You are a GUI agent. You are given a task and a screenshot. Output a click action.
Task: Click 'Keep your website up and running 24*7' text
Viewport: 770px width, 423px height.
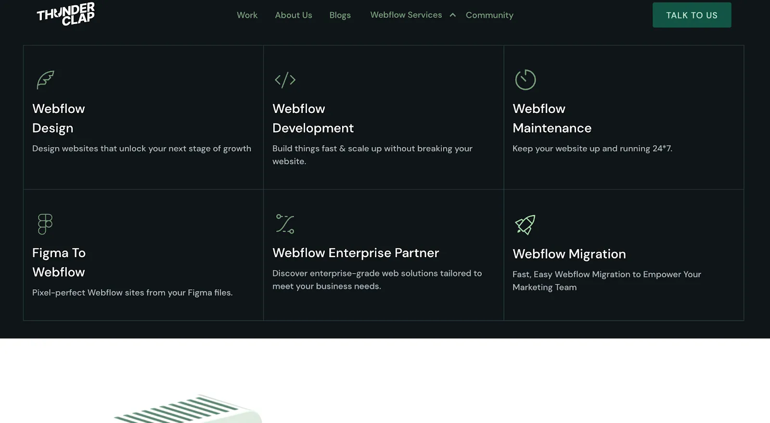[592, 149]
